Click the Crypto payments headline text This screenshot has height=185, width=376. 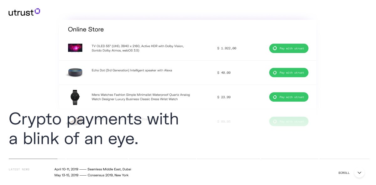tap(94, 129)
